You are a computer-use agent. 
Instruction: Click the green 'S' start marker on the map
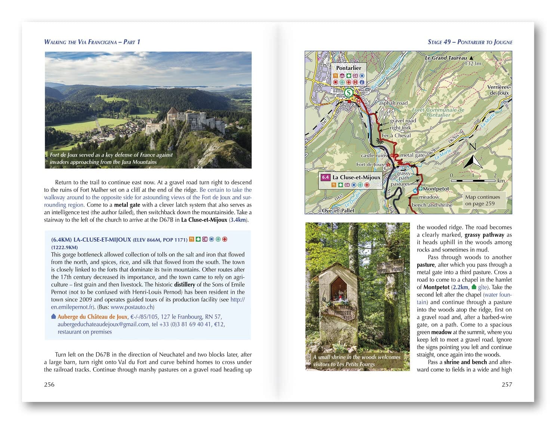349,92
